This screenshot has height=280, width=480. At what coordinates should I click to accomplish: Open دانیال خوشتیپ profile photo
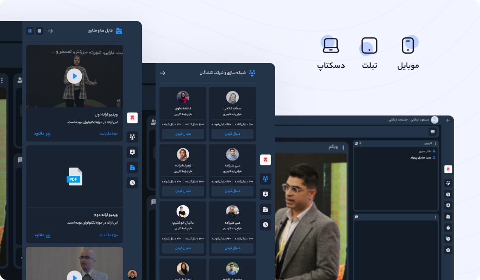pos(183,211)
